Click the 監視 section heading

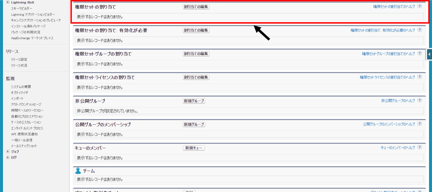pos(10,79)
